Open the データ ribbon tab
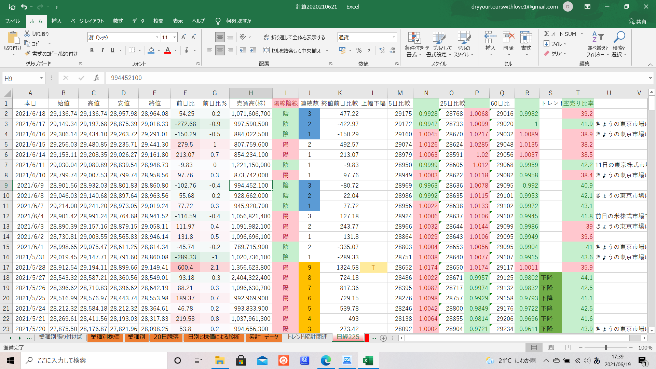656x369 pixels. [138, 21]
